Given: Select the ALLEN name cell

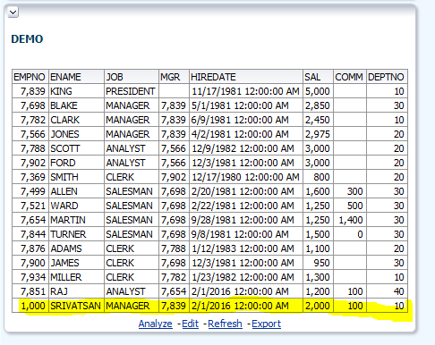Looking at the screenshot, I should (76, 191).
